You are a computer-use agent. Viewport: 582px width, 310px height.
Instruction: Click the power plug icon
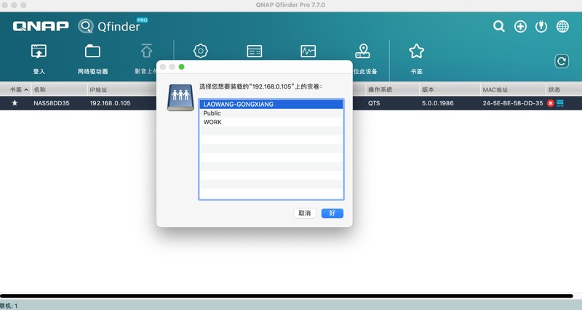point(541,26)
